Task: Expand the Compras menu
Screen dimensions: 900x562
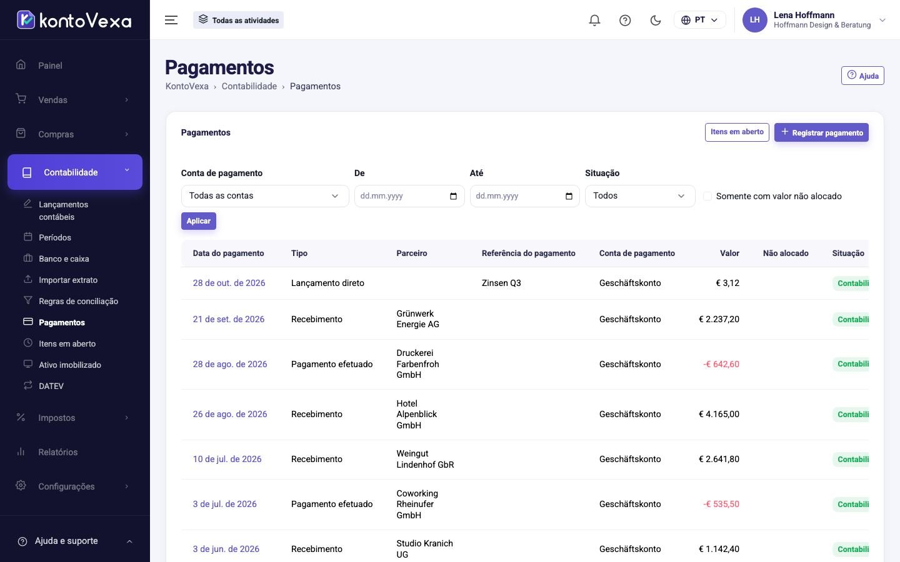Action: tap(75, 134)
